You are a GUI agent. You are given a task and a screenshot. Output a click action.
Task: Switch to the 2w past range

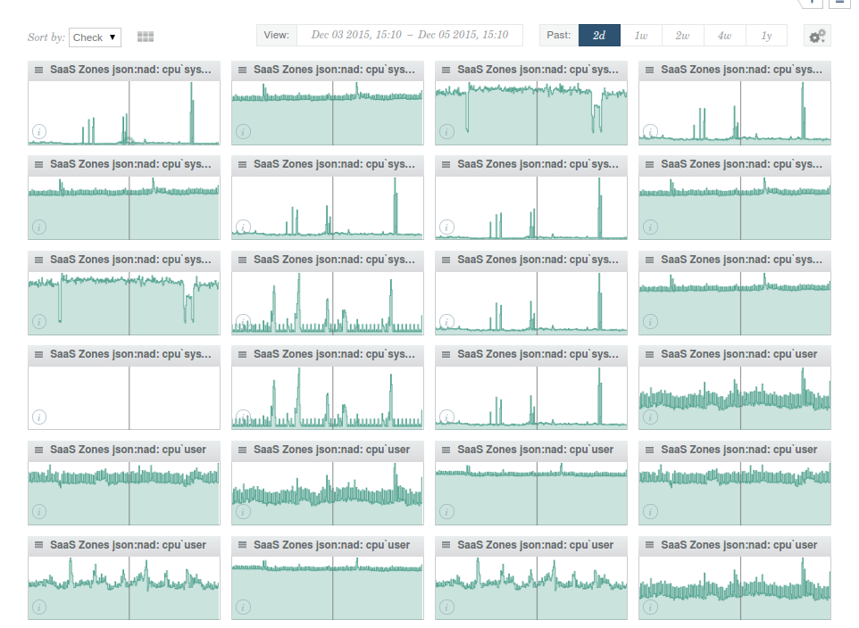click(682, 36)
